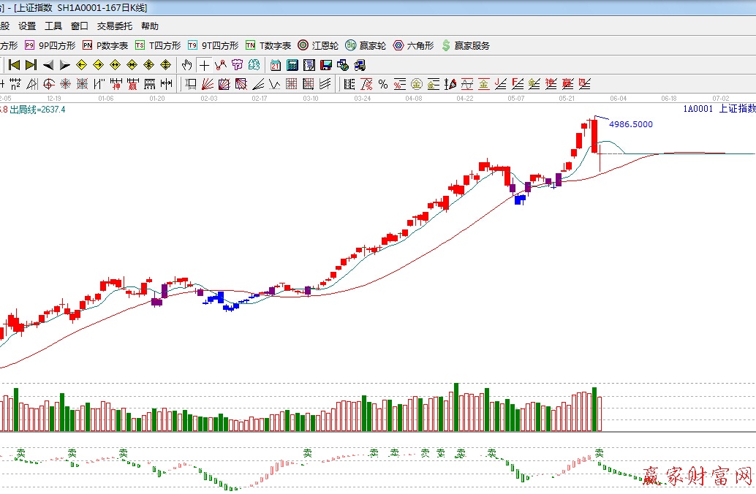Click the 9P四方形 toolbar button
Image resolution: width=756 pixels, height=494 pixels.
(x=50, y=45)
